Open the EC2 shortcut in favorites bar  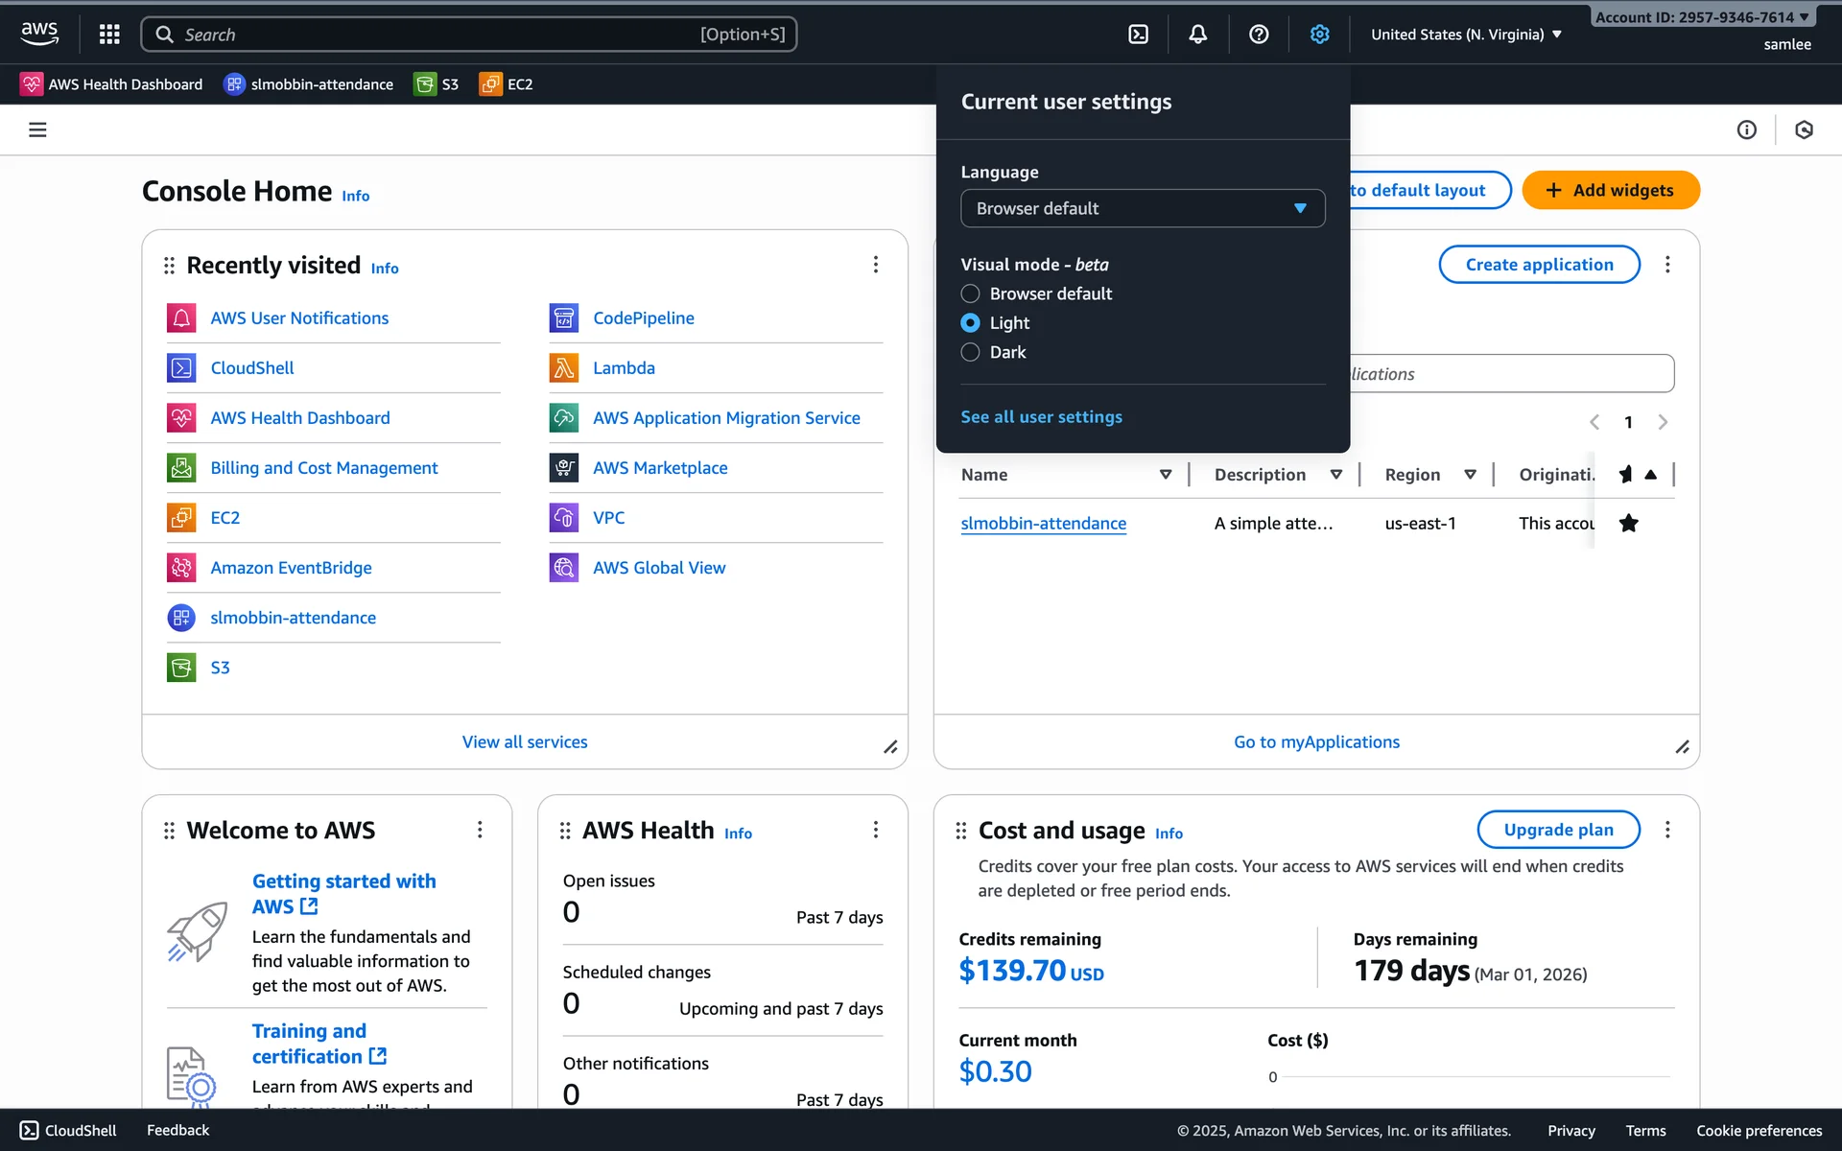[507, 84]
